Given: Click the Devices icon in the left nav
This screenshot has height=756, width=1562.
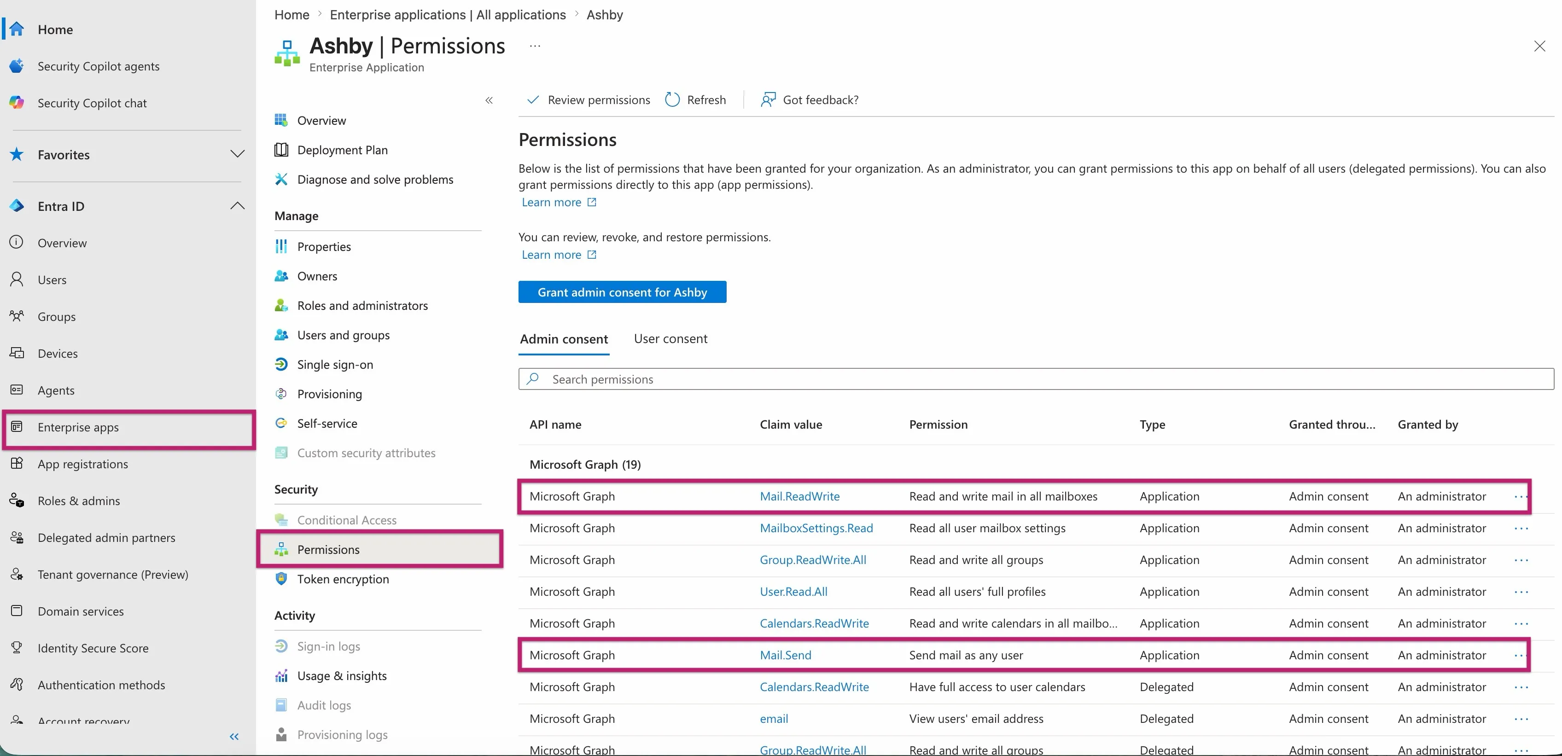Looking at the screenshot, I should pos(17,354).
